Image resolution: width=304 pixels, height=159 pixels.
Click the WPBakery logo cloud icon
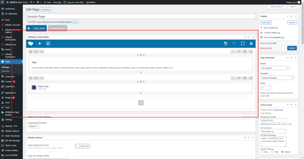coord(31,44)
